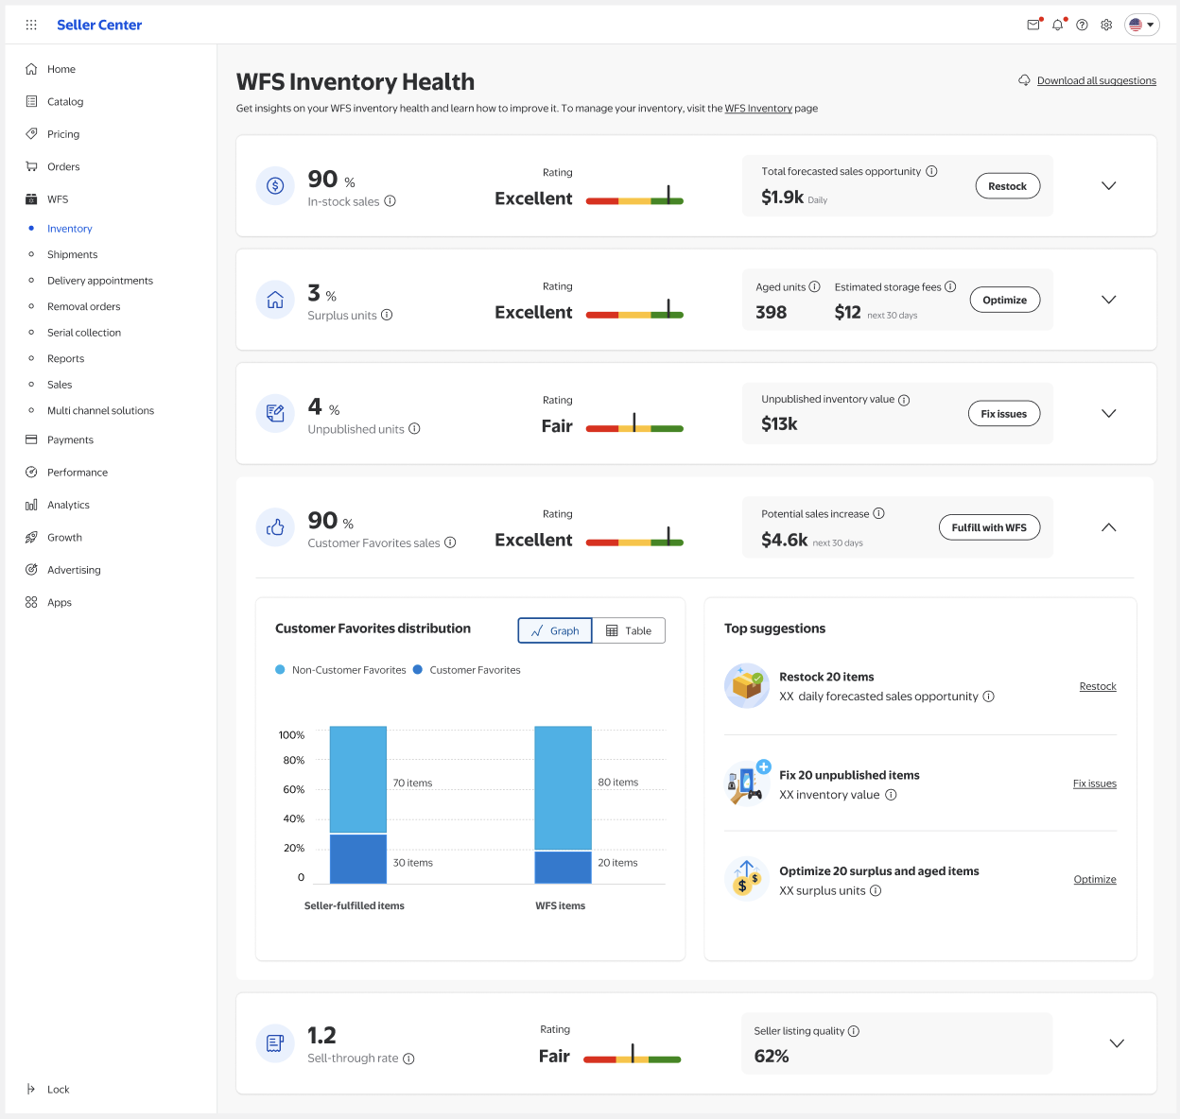Image resolution: width=1180 pixels, height=1119 pixels.
Task: Open the apps grid launcher icon
Action: coord(31,26)
